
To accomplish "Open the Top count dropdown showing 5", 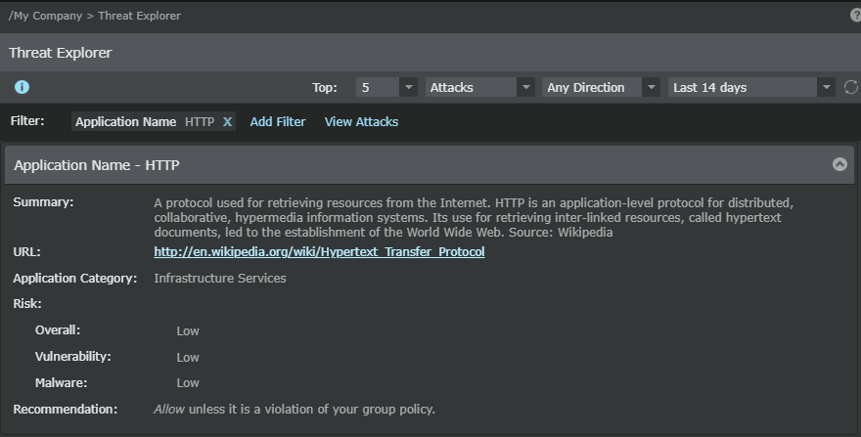I will 386,87.
